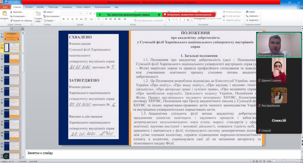Open the Дизайн (Design) ribbon tab
This screenshot has height=163, width=303.
point(41,7)
